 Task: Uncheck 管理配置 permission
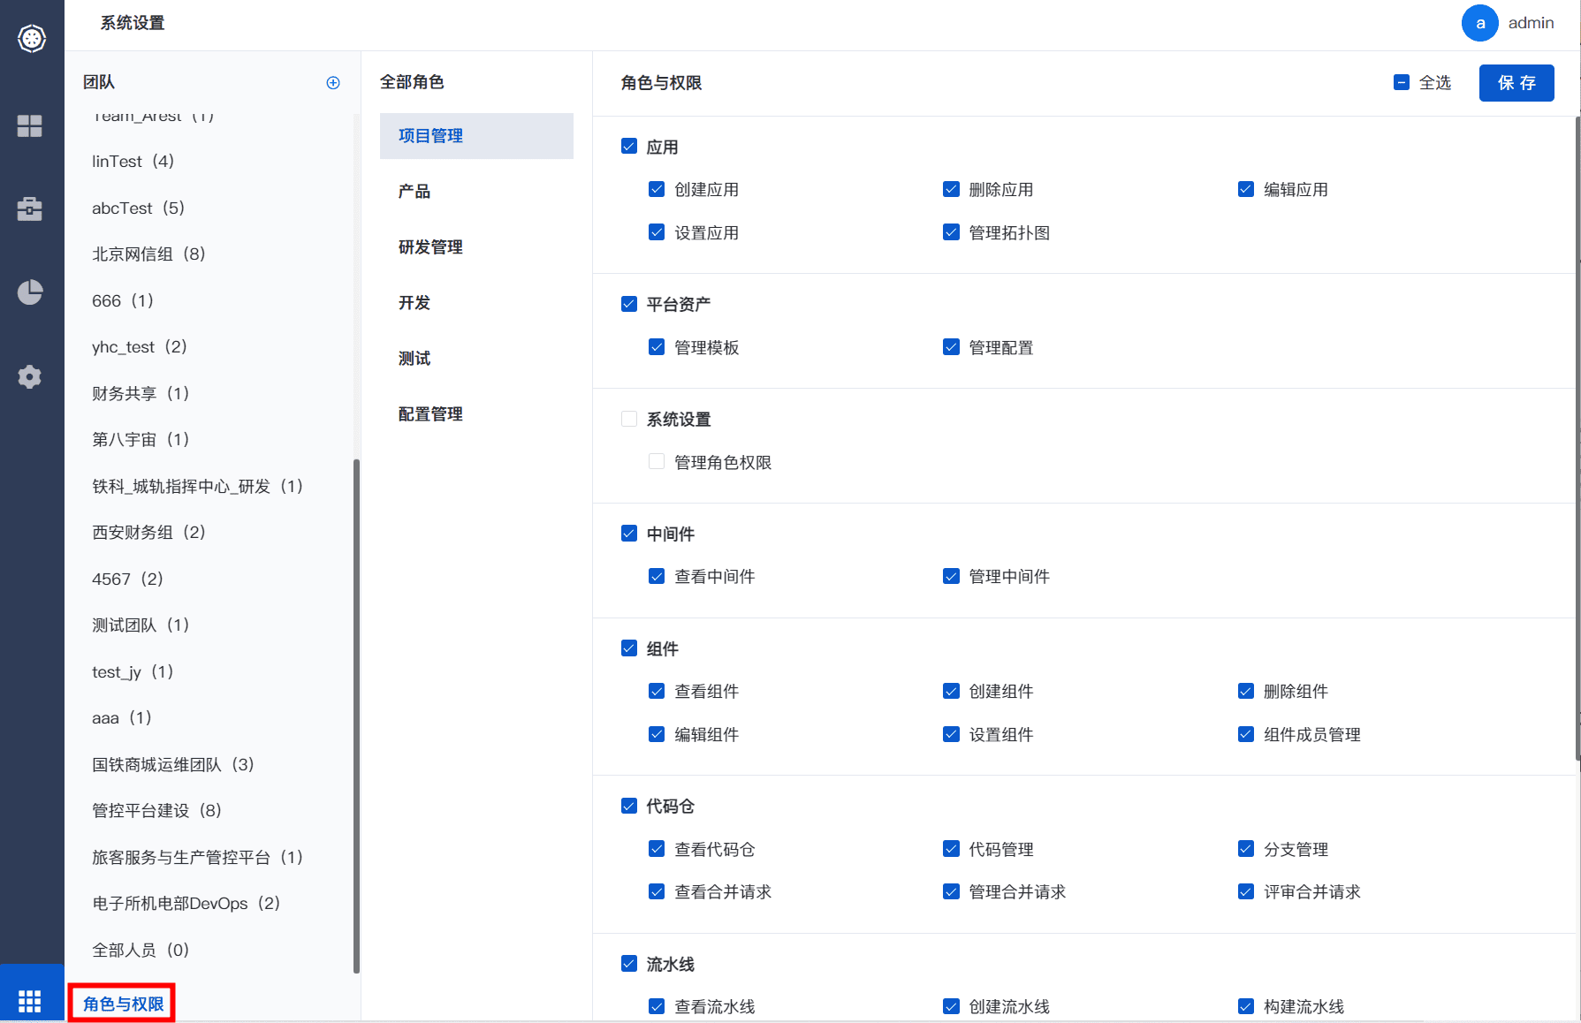click(x=951, y=347)
